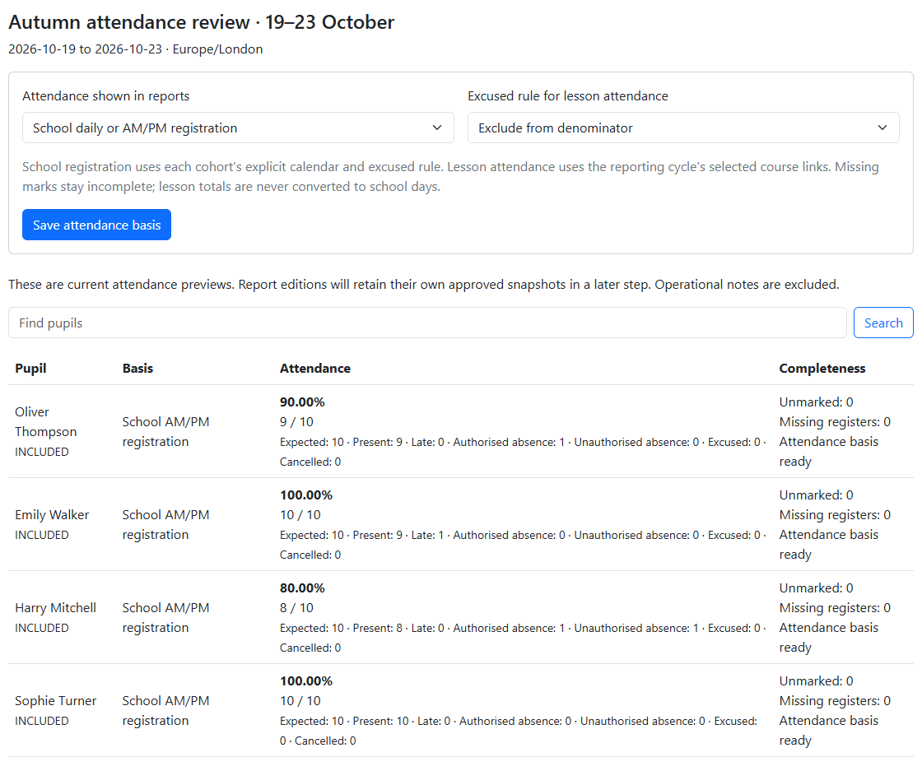Click the current attendance previews notice text
The height and width of the screenshot is (757, 922).
(423, 285)
